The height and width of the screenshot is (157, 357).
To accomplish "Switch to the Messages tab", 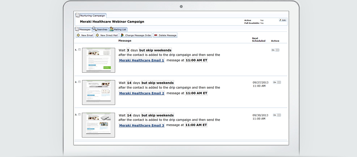I will pos(83,30).
